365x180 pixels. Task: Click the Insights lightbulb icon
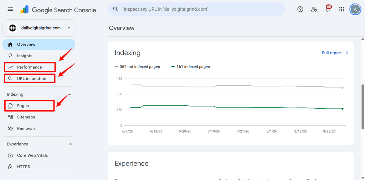pyautogui.click(x=10, y=56)
